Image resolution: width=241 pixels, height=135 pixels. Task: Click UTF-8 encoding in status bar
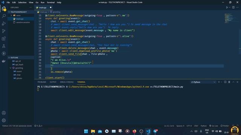(x=189, y=126)
